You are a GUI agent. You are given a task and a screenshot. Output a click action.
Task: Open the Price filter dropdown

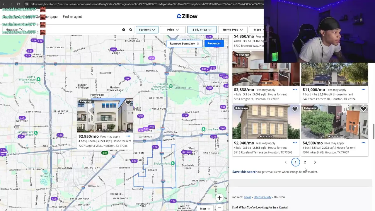[x=173, y=30]
